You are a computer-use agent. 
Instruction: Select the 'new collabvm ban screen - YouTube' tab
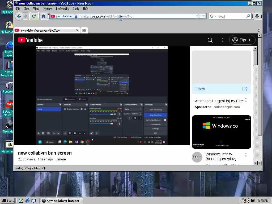click(x=47, y=30)
